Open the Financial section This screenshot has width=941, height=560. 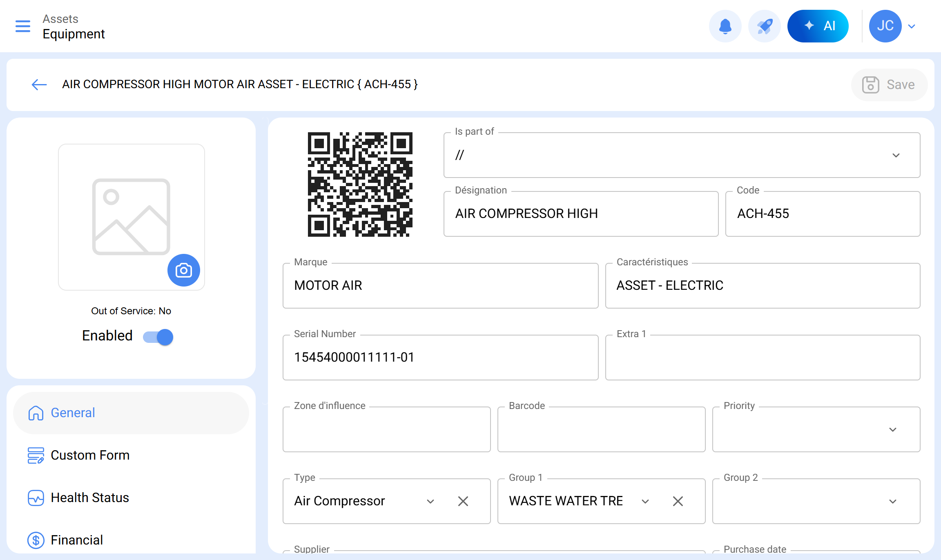coord(76,540)
